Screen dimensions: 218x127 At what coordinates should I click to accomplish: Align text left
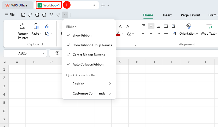click(x=144, y=34)
